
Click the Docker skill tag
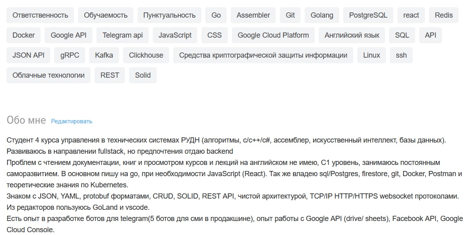coord(24,35)
